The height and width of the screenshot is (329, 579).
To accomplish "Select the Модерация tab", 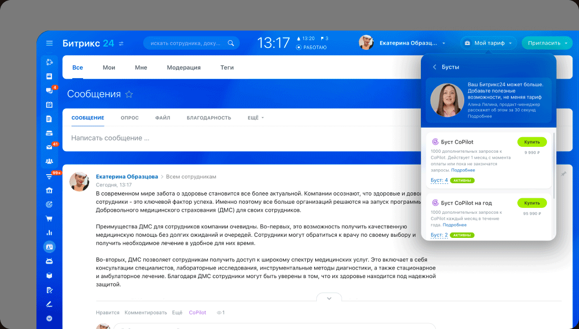I will [183, 68].
